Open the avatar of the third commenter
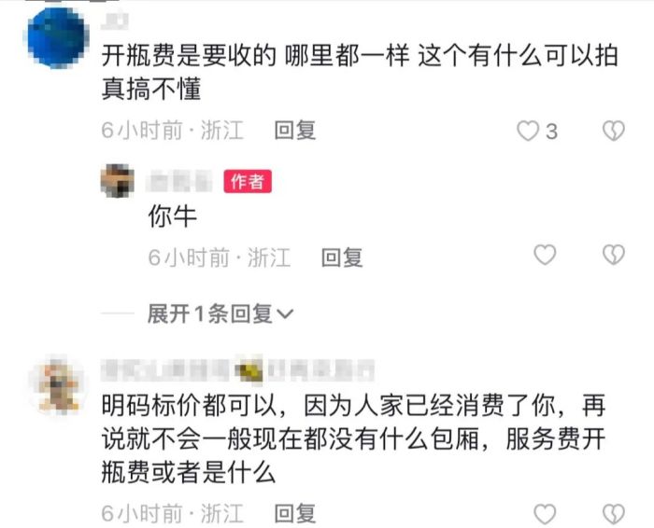The width and height of the screenshot is (654, 528). [58, 385]
